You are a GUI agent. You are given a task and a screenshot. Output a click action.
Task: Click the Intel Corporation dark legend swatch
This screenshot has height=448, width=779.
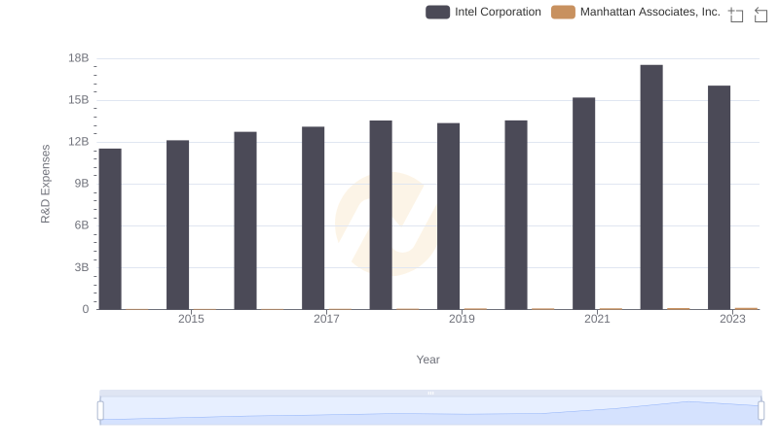click(x=437, y=12)
